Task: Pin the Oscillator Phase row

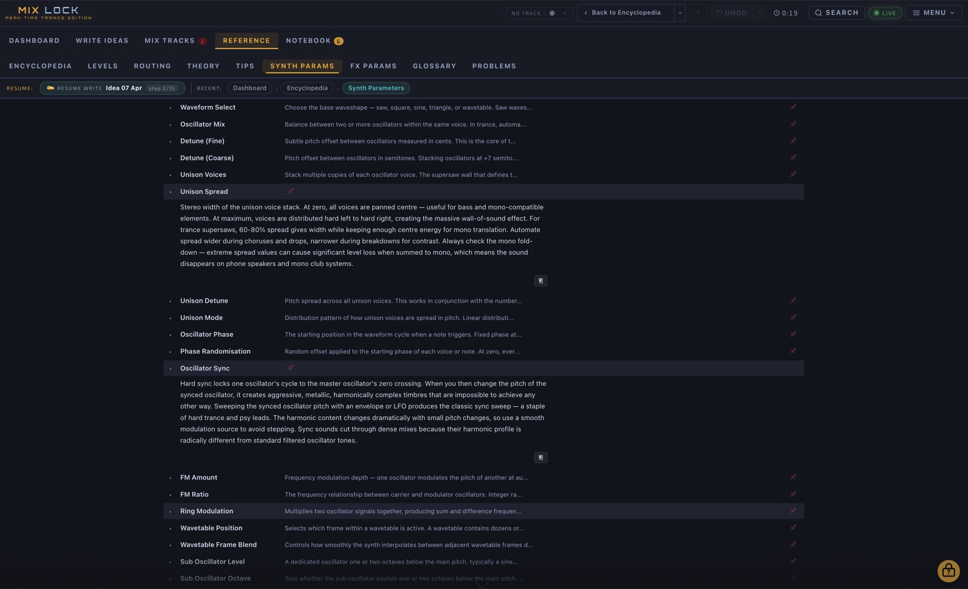Action: (x=793, y=335)
